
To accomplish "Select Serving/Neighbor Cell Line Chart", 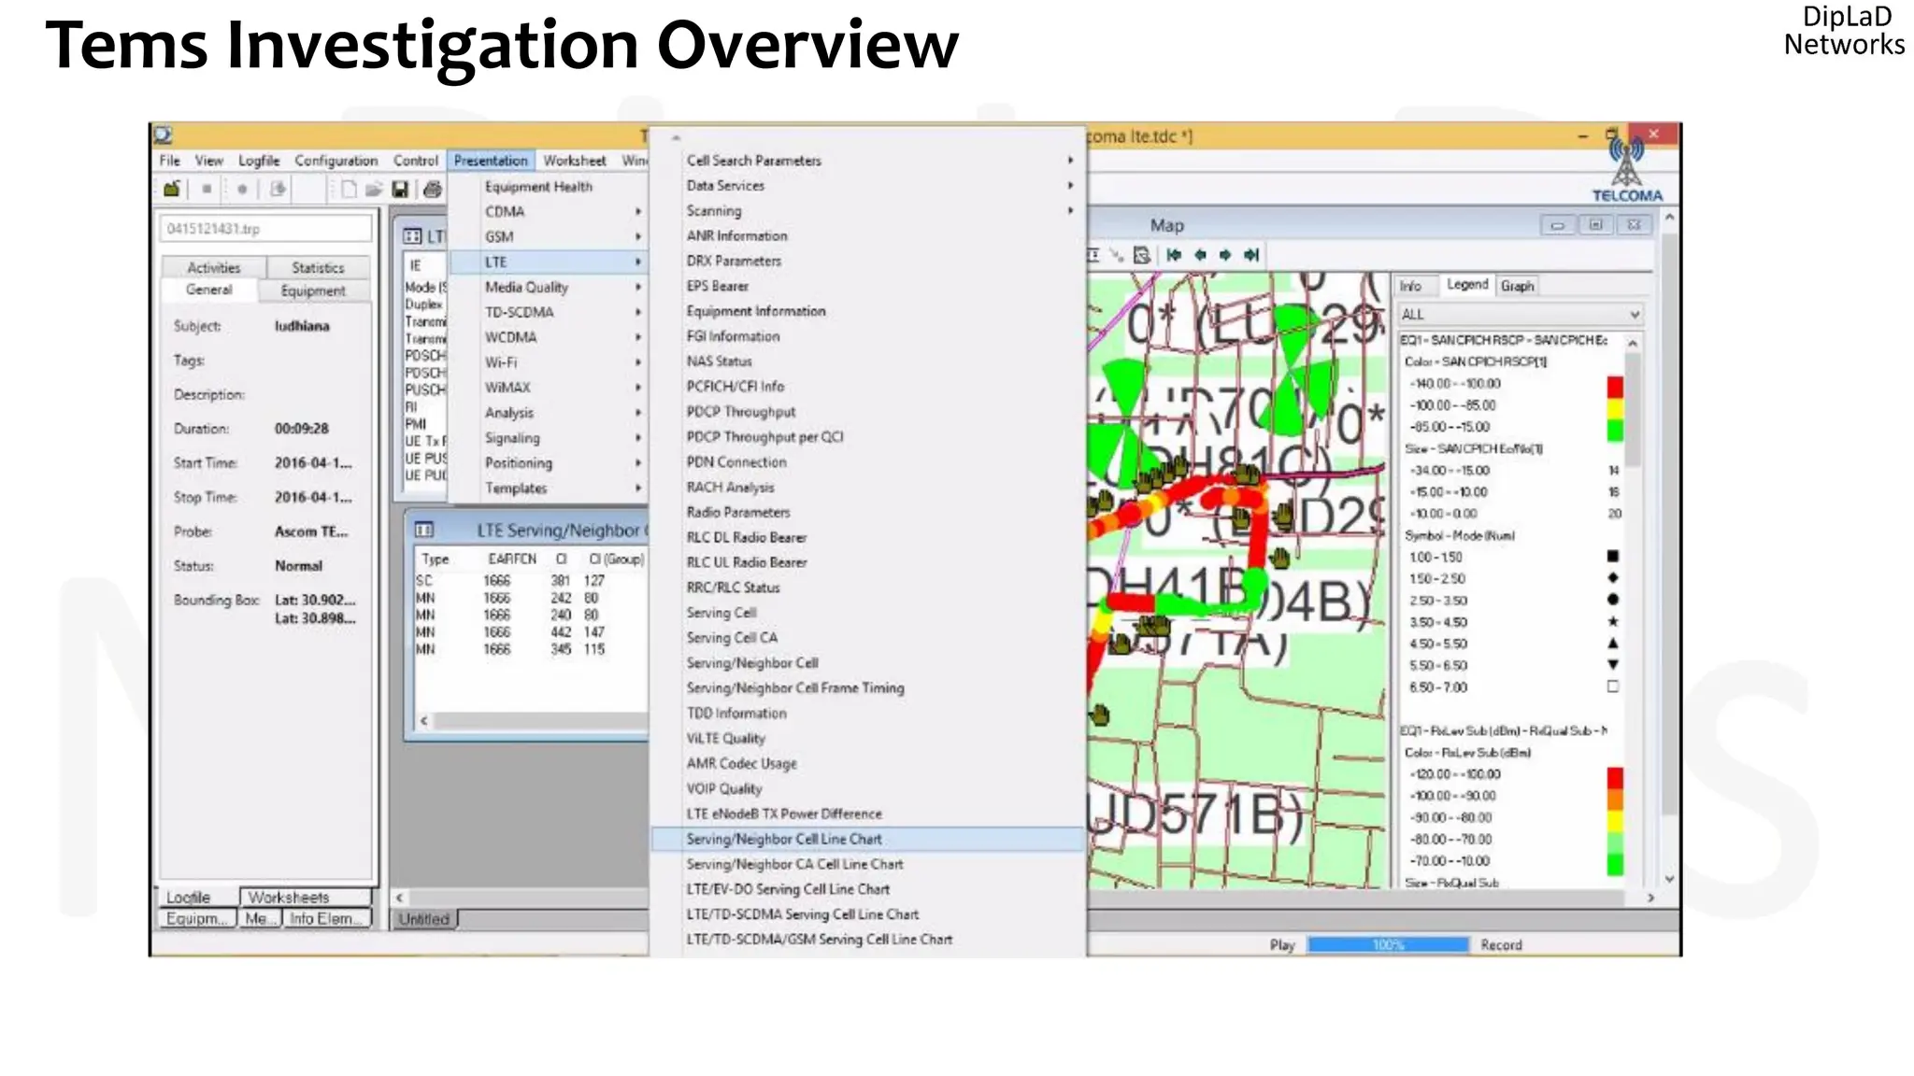I will pos(869,840).
